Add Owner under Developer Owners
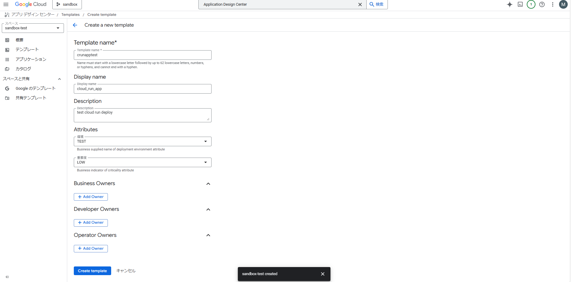This screenshot has width=571, height=282. [91, 222]
